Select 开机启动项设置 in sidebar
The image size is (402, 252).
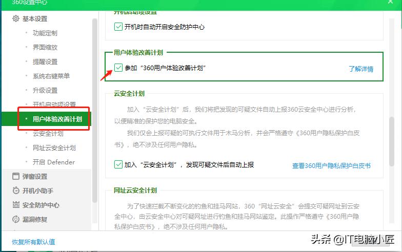pyautogui.click(x=54, y=104)
